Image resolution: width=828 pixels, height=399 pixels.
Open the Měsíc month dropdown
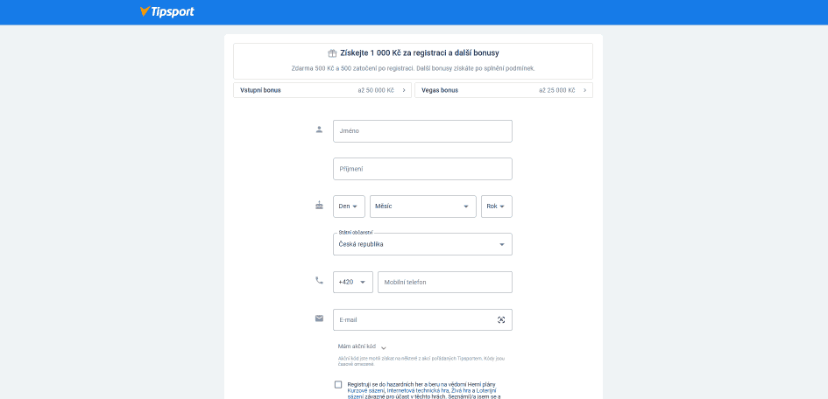tap(423, 206)
